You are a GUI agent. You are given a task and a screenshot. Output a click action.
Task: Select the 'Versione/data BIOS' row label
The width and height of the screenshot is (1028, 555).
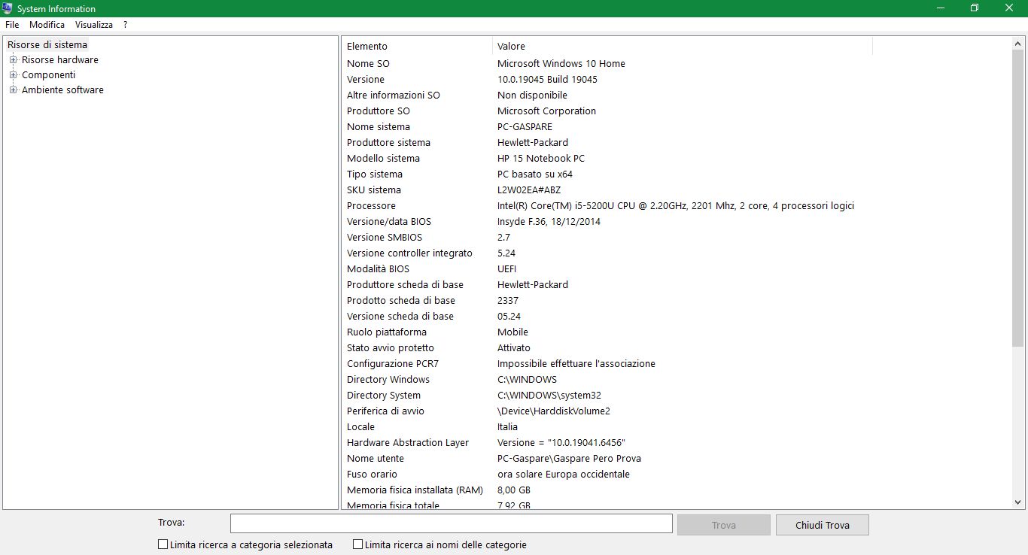[x=389, y=222]
